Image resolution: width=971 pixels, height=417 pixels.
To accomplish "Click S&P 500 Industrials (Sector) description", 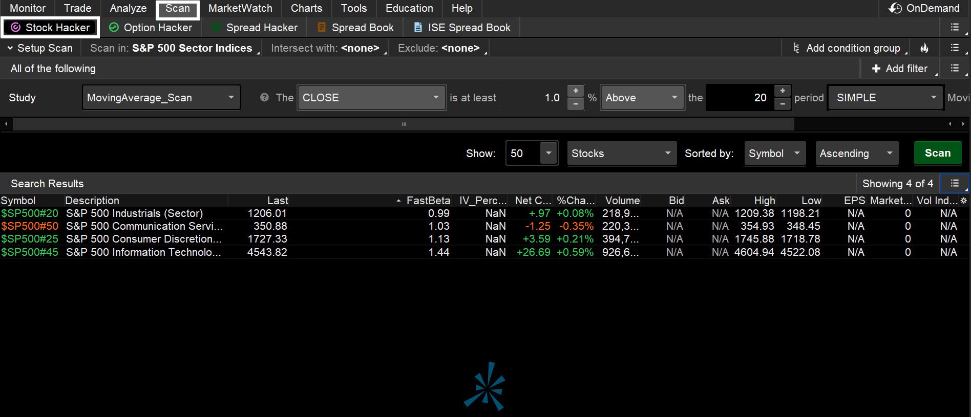I will (x=134, y=213).
